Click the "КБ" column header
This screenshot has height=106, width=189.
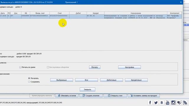pos(26,13)
